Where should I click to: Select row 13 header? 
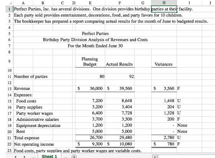[x=9, y=89]
